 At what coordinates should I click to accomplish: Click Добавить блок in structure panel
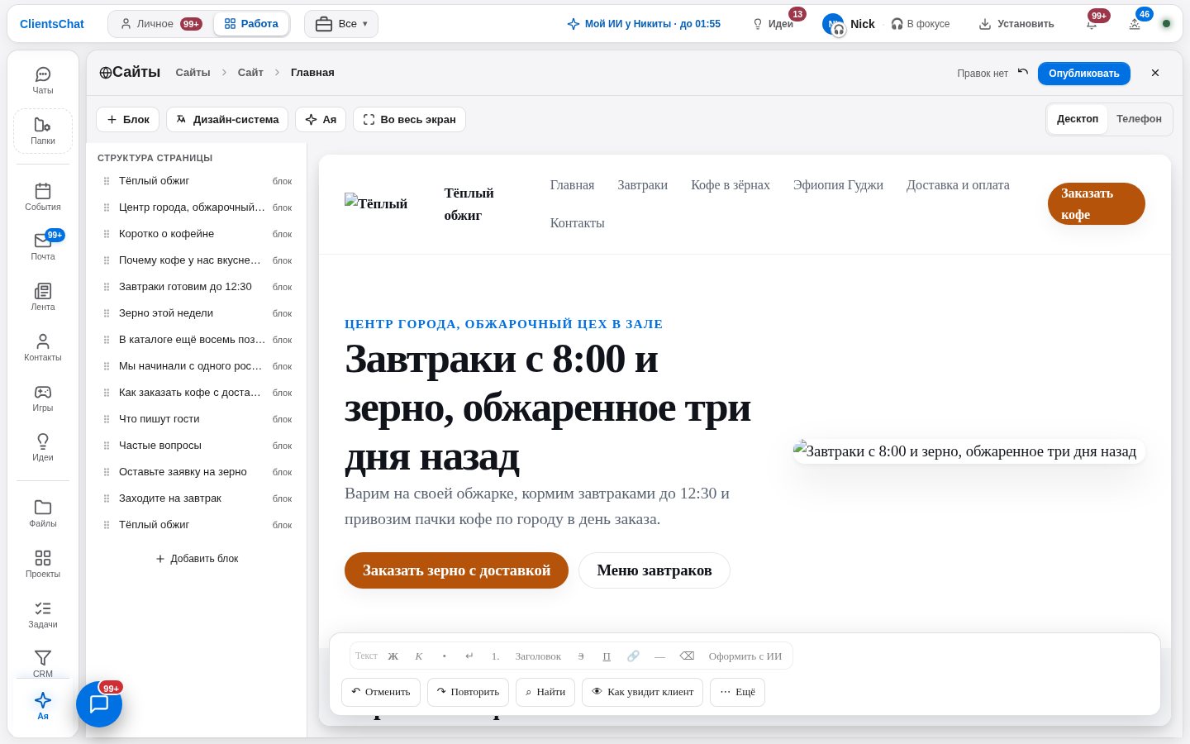pos(197,559)
